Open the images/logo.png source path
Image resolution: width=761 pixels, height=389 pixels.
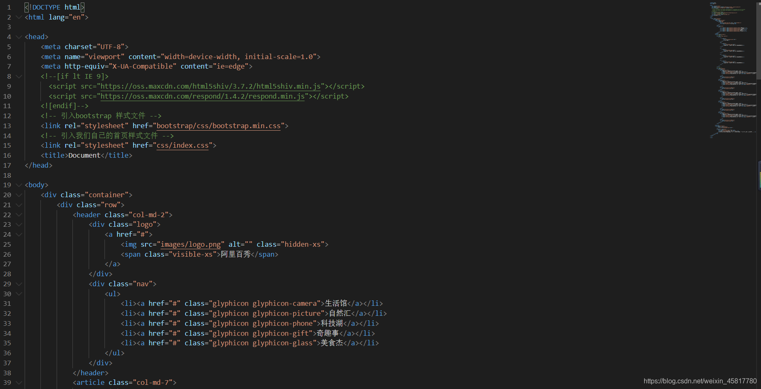tap(190, 244)
